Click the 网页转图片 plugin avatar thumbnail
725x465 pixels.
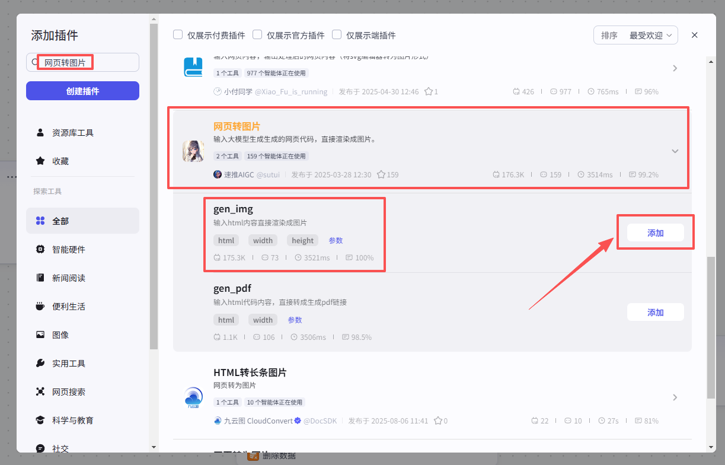pyautogui.click(x=193, y=151)
